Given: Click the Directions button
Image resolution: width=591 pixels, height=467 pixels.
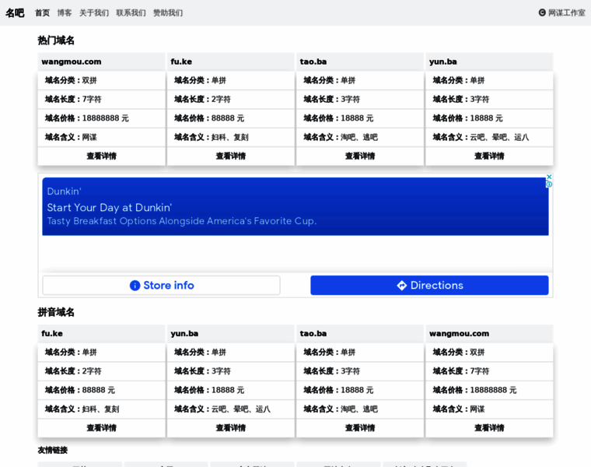Looking at the screenshot, I should 429,285.
